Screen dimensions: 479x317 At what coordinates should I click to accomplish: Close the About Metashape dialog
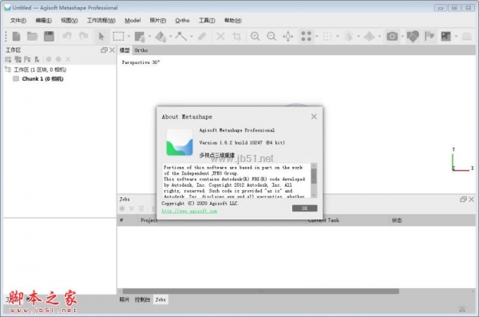coord(314,117)
